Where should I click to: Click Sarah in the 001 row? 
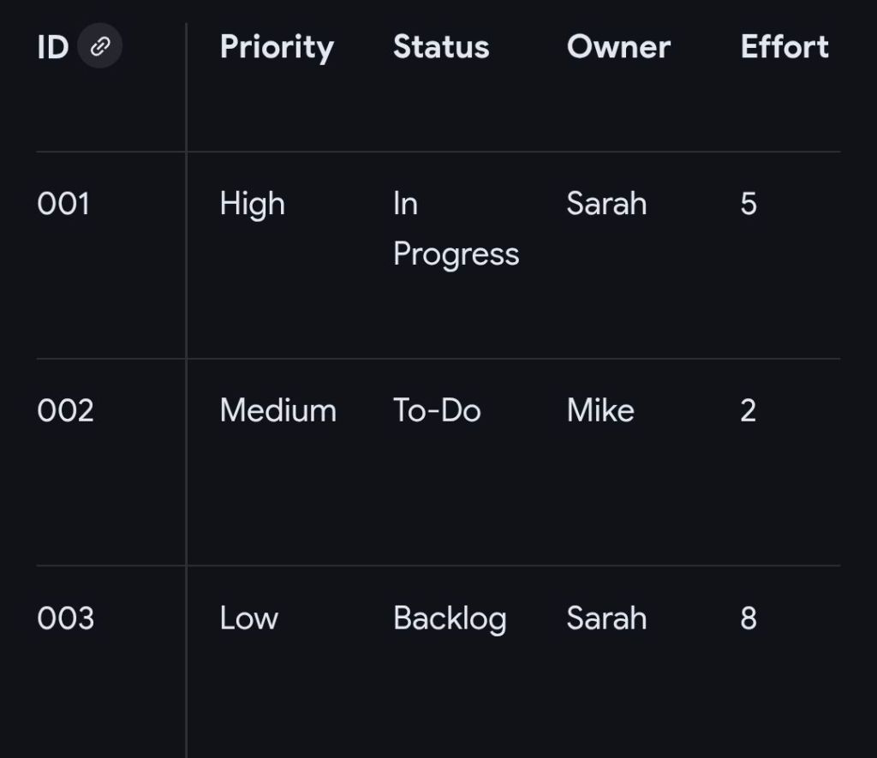[x=606, y=204]
